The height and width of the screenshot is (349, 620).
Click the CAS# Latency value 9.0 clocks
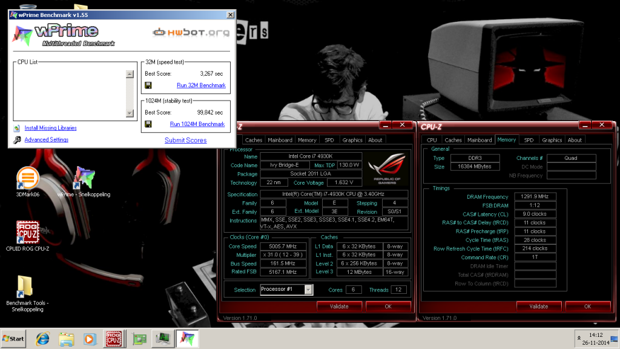[535, 214]
